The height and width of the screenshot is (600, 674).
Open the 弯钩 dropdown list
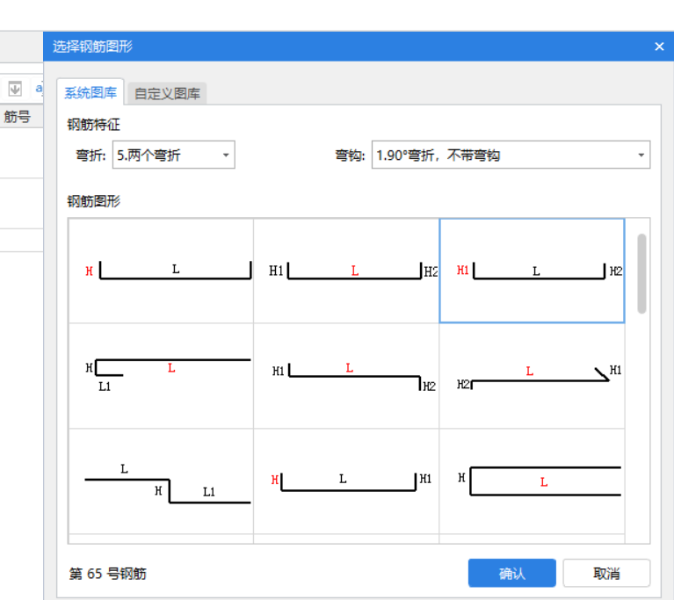coord(511,155)
